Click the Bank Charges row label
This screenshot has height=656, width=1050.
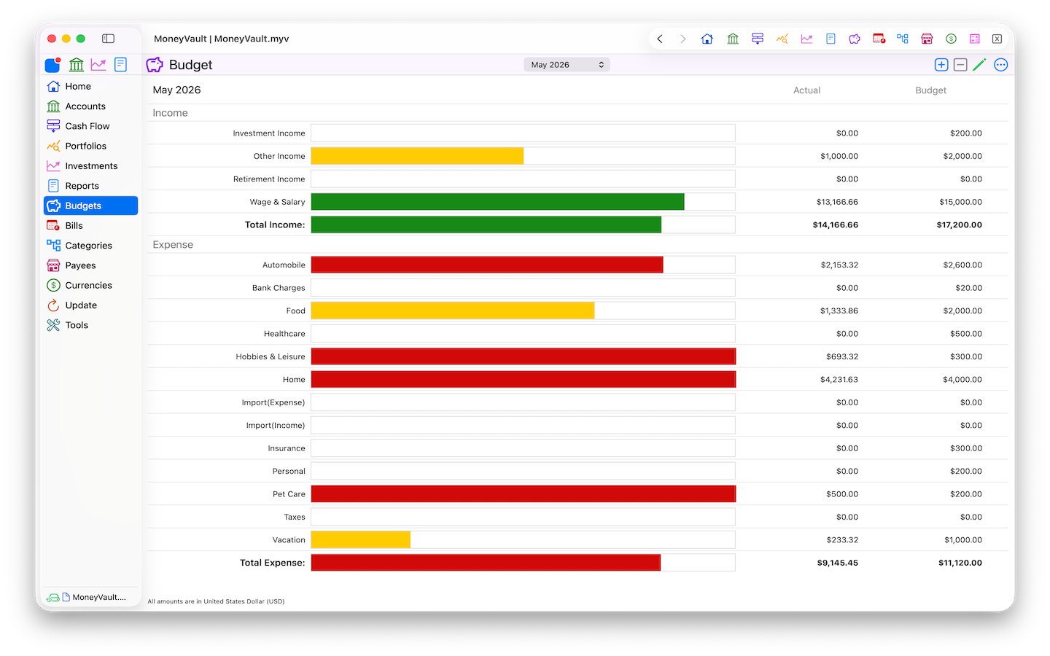279,288
